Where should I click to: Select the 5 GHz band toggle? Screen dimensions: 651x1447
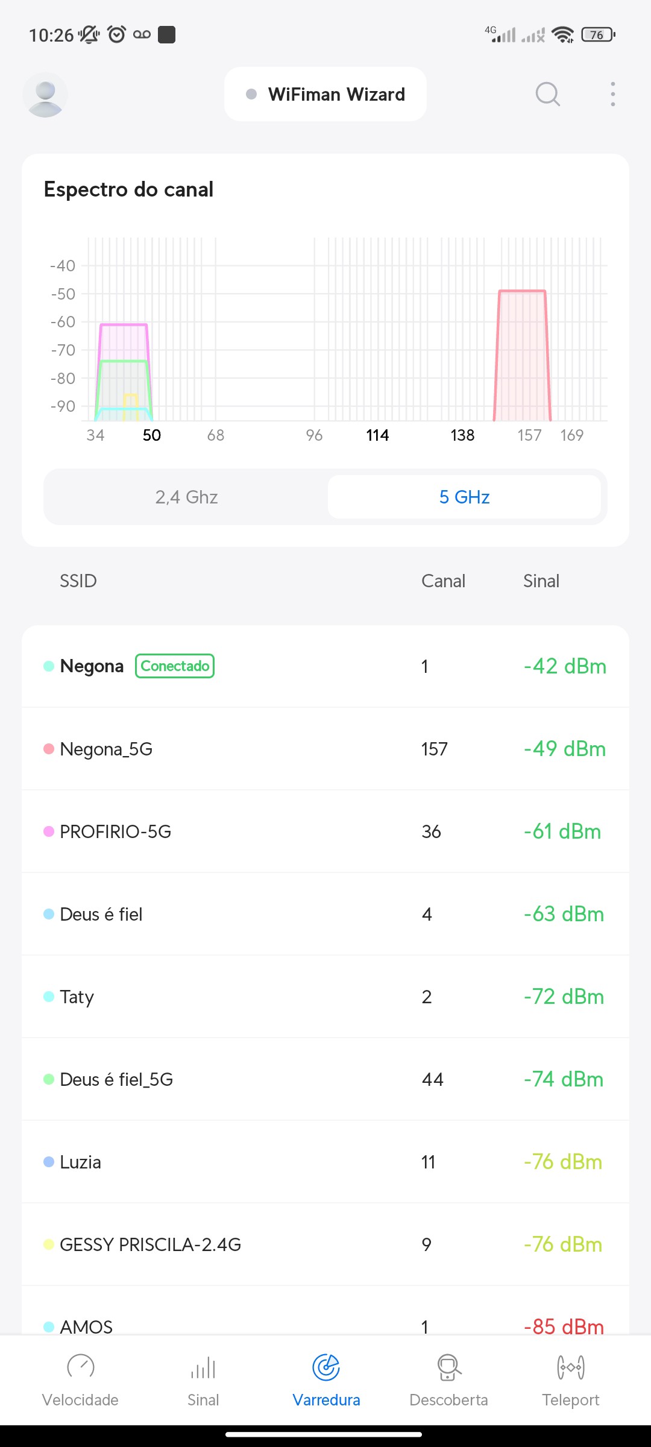point(464,497)
